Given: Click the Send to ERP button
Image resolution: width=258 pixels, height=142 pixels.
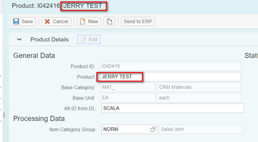Looking at the screenshot, I should (x=138, y=22).
